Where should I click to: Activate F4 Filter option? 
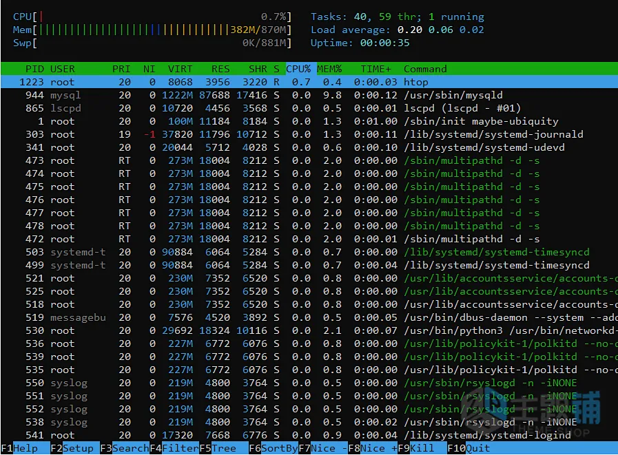coord(174,448)
